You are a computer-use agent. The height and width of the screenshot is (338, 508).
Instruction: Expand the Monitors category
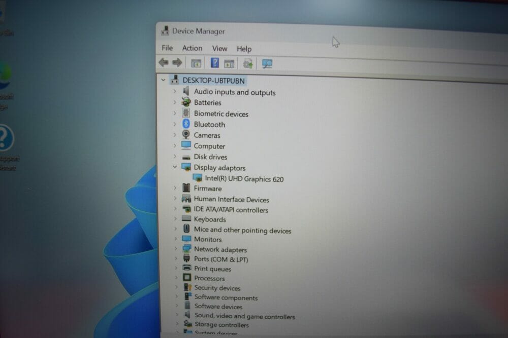[176, 239]
